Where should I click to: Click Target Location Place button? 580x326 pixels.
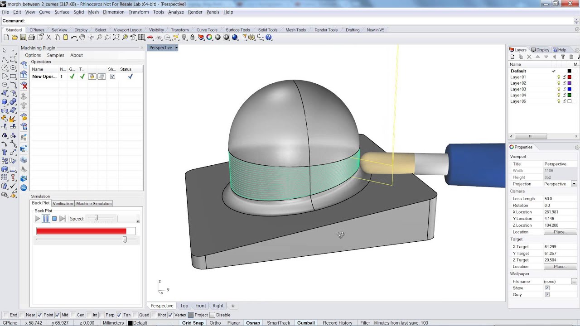[560, 267]
